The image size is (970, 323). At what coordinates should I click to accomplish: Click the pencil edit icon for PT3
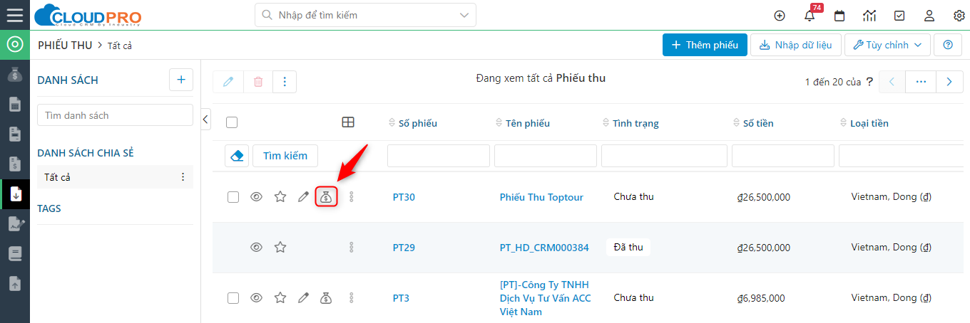click(x=303, y=298)
